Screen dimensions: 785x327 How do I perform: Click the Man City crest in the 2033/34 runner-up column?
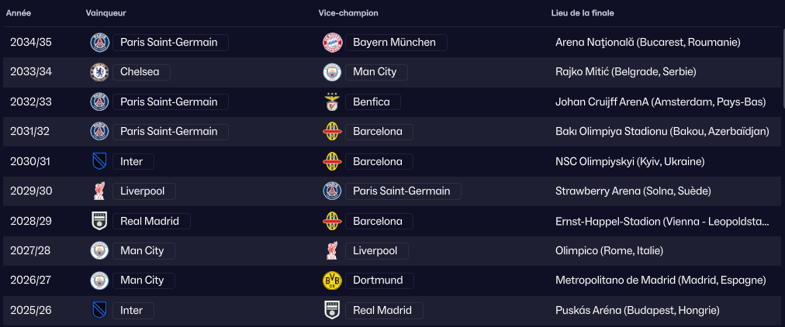click(332, 72)
